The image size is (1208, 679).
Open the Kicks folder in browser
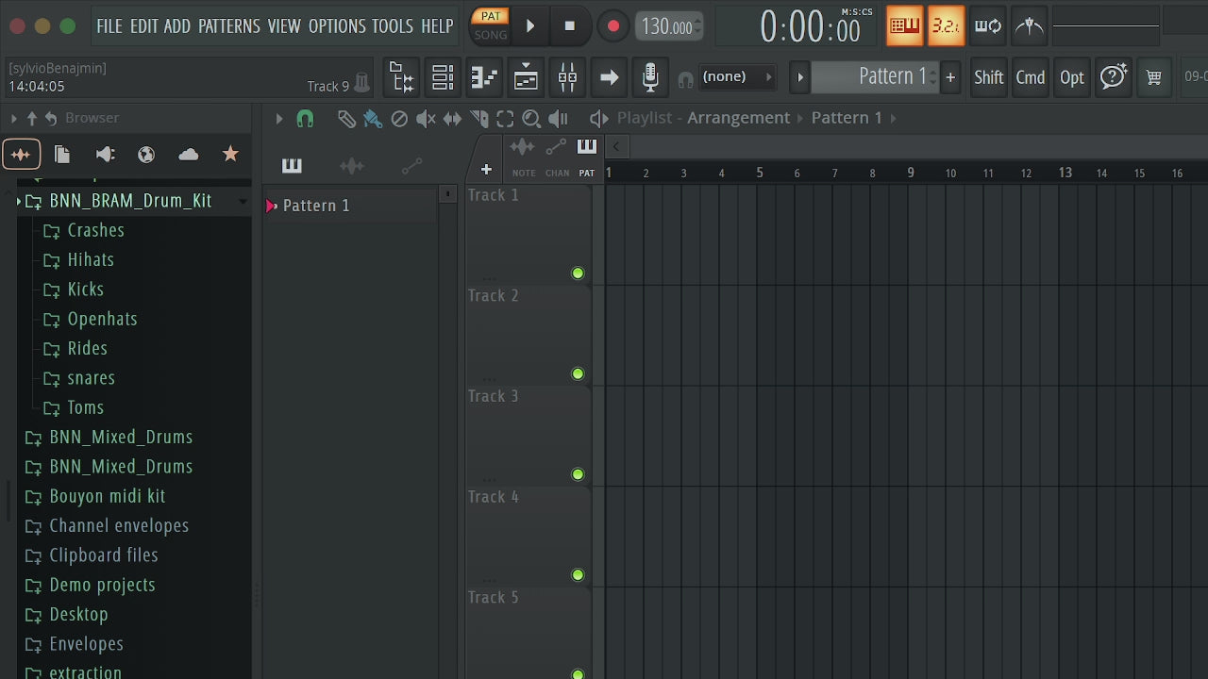point(85,290)
